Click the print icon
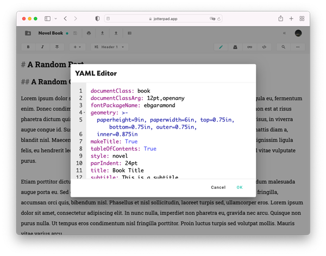The height and width of the screenshot is (256, 326). (89, 33)
